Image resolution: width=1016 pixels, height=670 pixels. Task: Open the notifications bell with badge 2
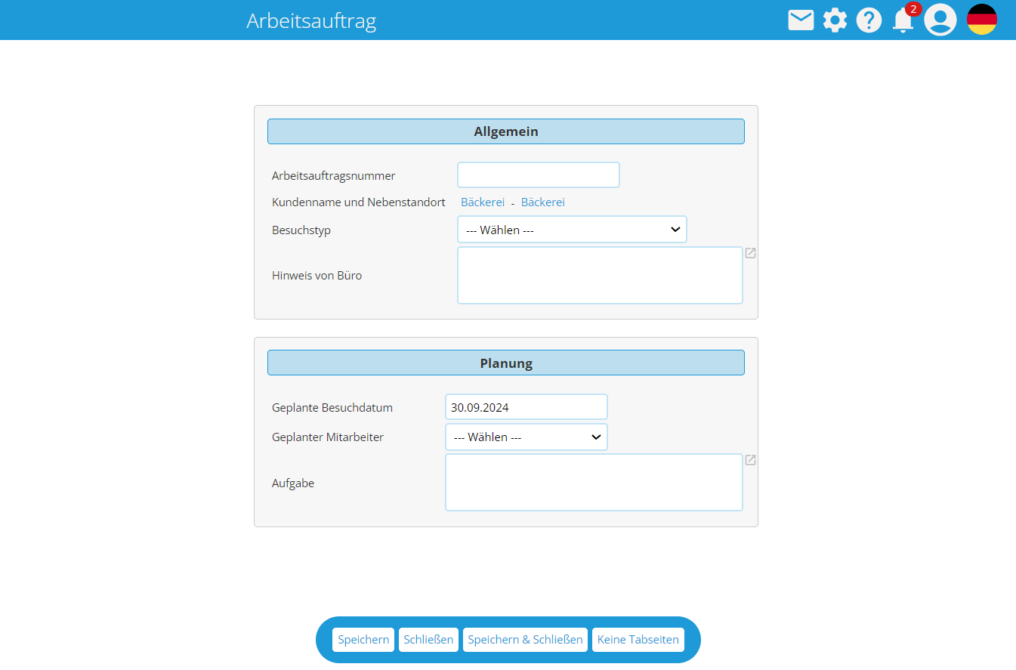[904, 19]
